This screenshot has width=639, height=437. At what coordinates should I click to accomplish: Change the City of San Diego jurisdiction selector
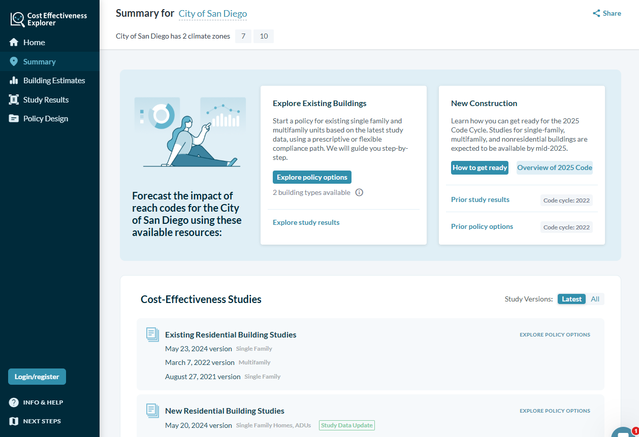213,14
